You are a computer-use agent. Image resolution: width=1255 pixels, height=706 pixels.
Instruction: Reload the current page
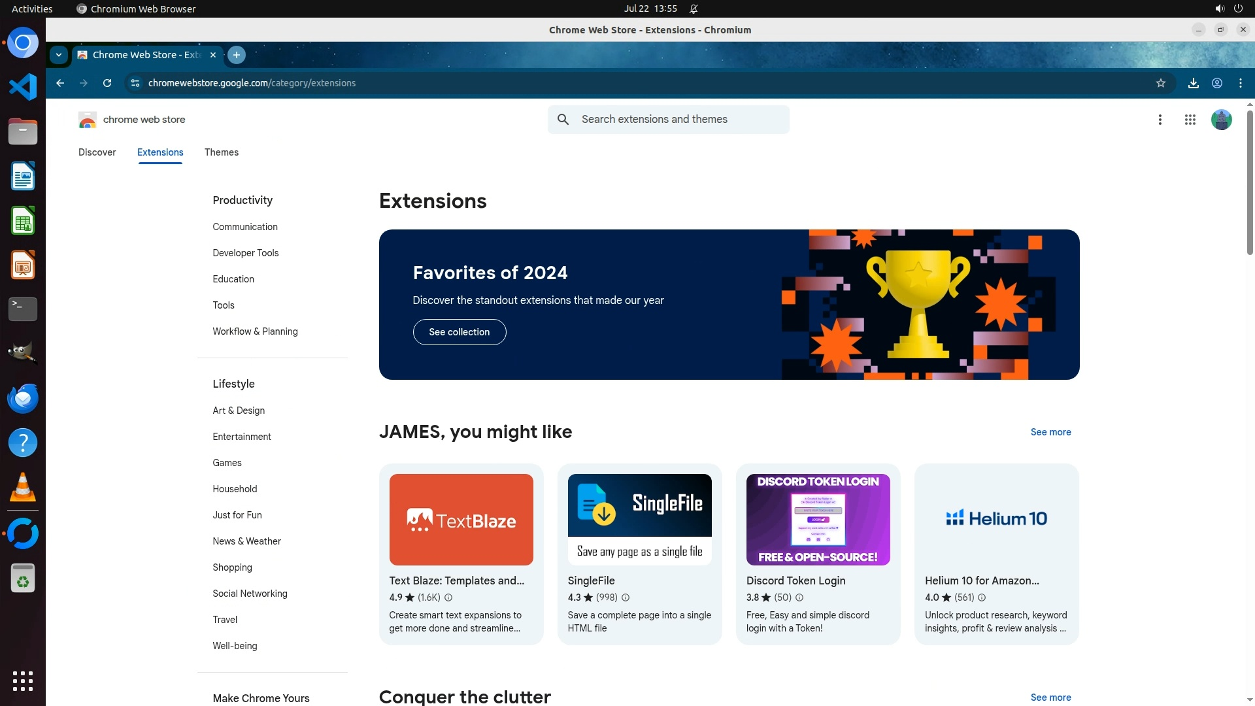107,83
